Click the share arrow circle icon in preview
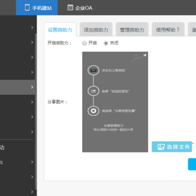Image resolution: width=196 pixels, height=196 pixels. 93,91
